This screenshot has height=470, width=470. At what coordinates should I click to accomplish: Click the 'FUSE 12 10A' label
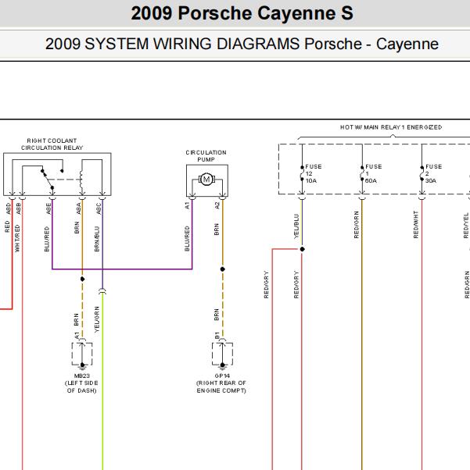tap(314, 173)
